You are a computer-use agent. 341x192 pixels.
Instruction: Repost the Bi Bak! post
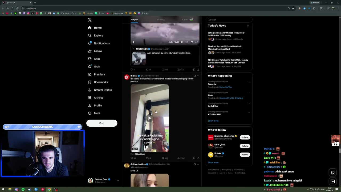148,158
